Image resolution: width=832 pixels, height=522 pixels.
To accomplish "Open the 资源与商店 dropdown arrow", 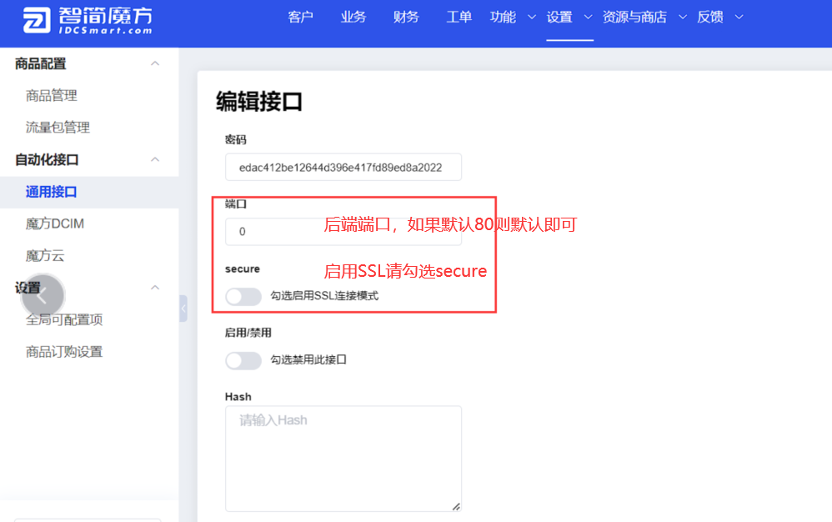I will coord(683,17).
